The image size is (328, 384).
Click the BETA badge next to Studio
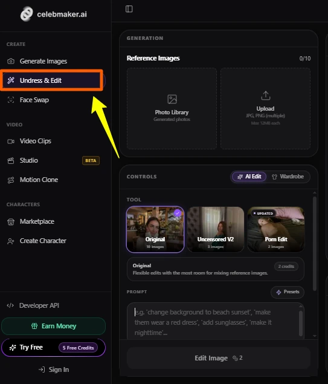point(91,160)
